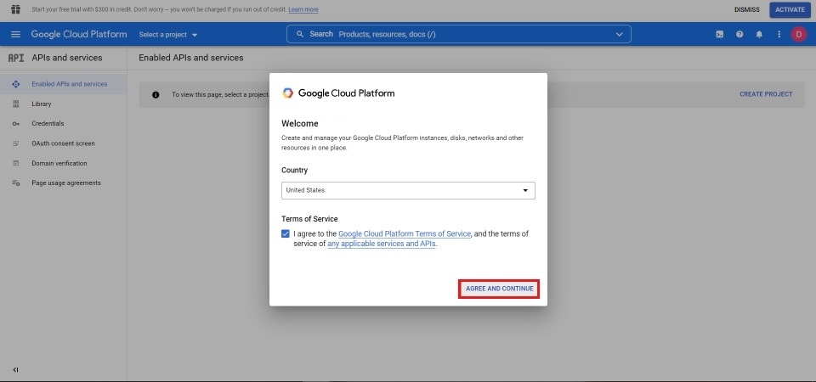Open OAuth consent screen in the sidebar
This screenshot has width=816, height=382.
click(x=63, y=143)
